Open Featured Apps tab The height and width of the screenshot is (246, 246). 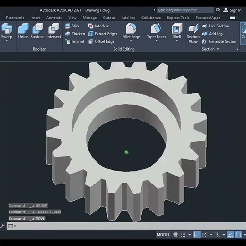tap(208, 18)
